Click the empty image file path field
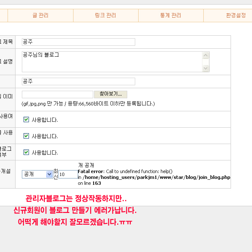The height and width of the screenshot is (252, 252). click(57, 94)
